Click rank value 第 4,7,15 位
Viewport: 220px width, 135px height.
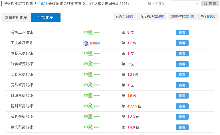pos(132,106)
